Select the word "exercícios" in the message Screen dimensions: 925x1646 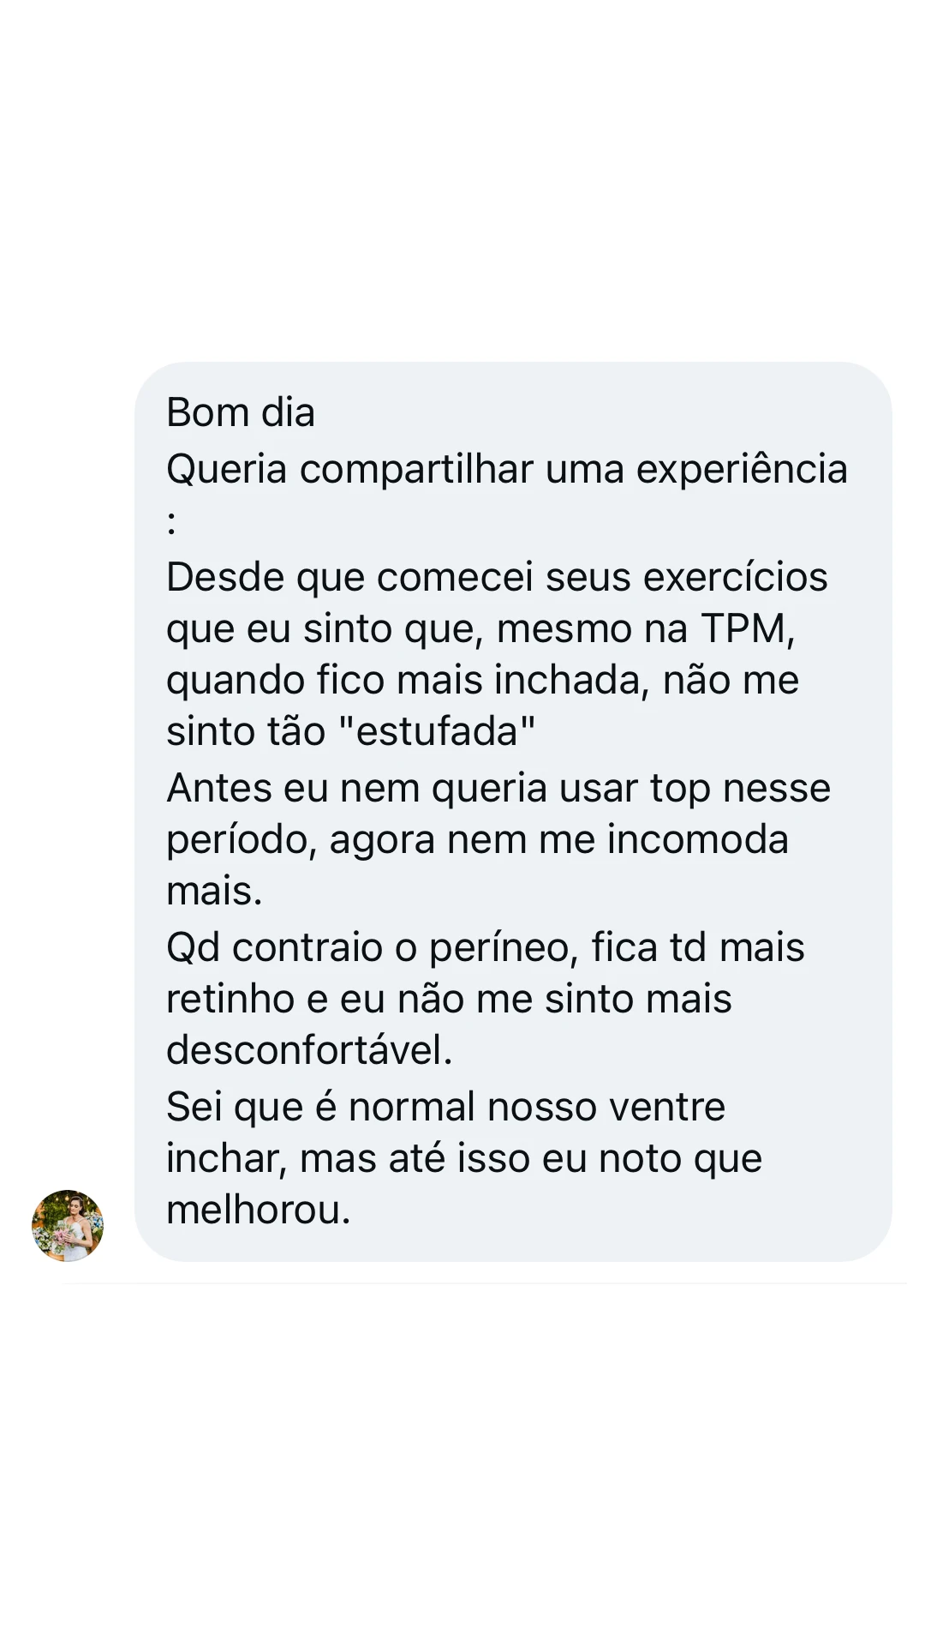tap(735, 577)
